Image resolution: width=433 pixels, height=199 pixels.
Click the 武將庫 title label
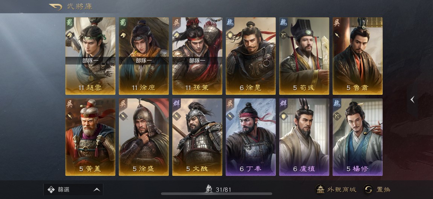click(79, 7)
